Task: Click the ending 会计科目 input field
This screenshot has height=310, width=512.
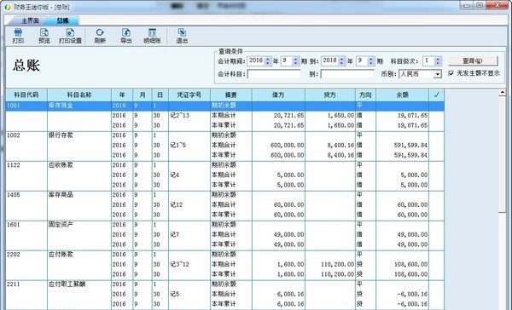Action: coord(347,74)
